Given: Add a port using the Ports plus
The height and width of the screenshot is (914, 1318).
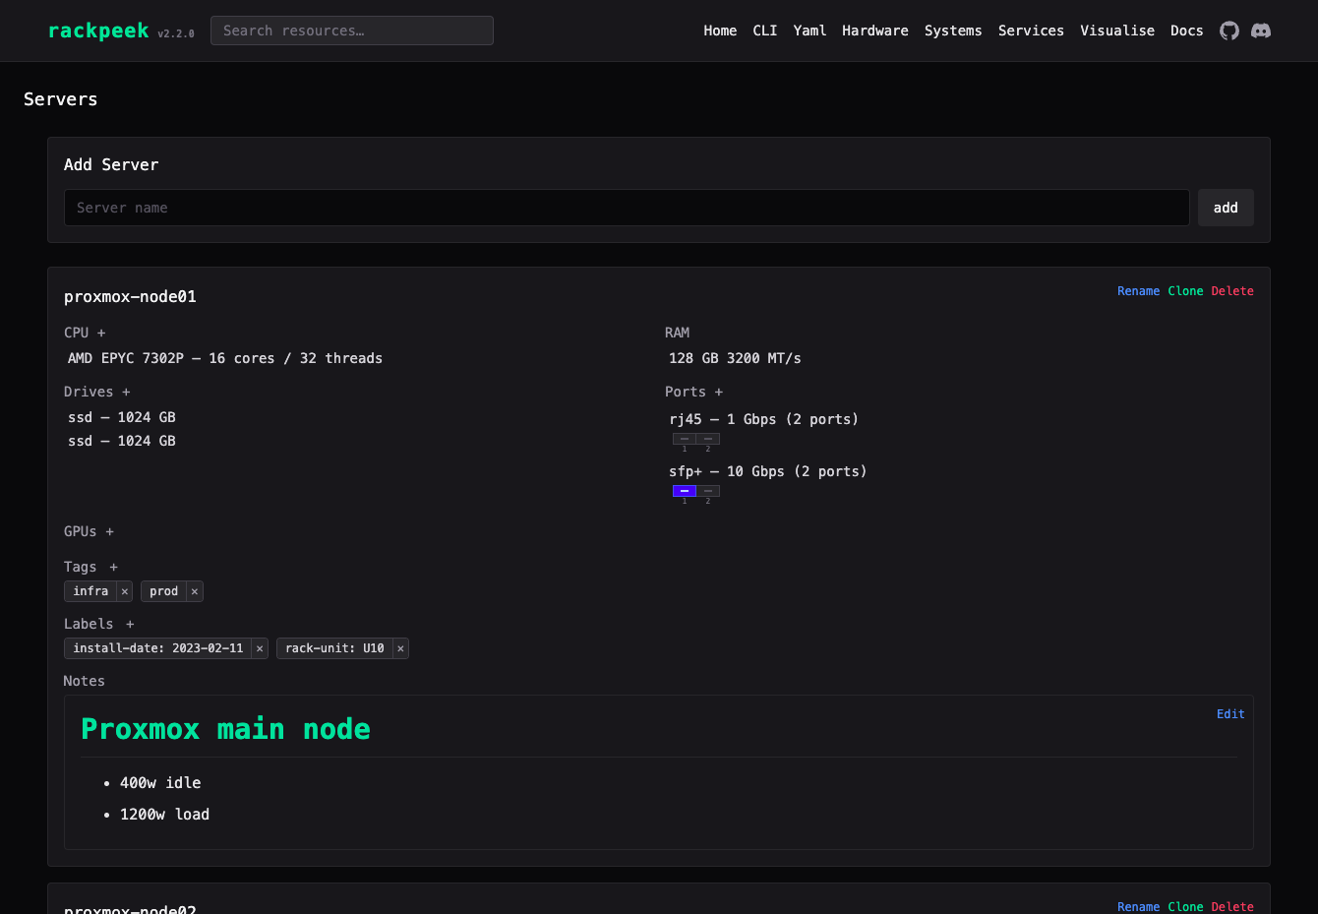Looking at the screenshot, I should (719, 392).
